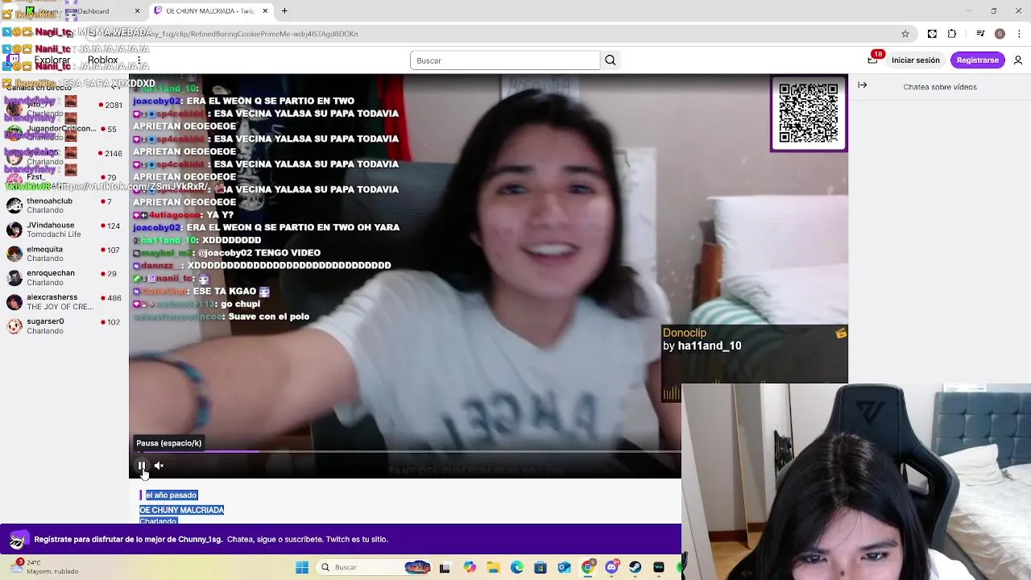The width and height of the screenshot is (1031, 580).
Task: Open the Roblox link in top nav
Action: coord(103,60)
